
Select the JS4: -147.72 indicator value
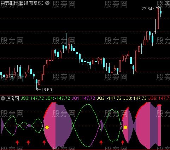[58, 98]
